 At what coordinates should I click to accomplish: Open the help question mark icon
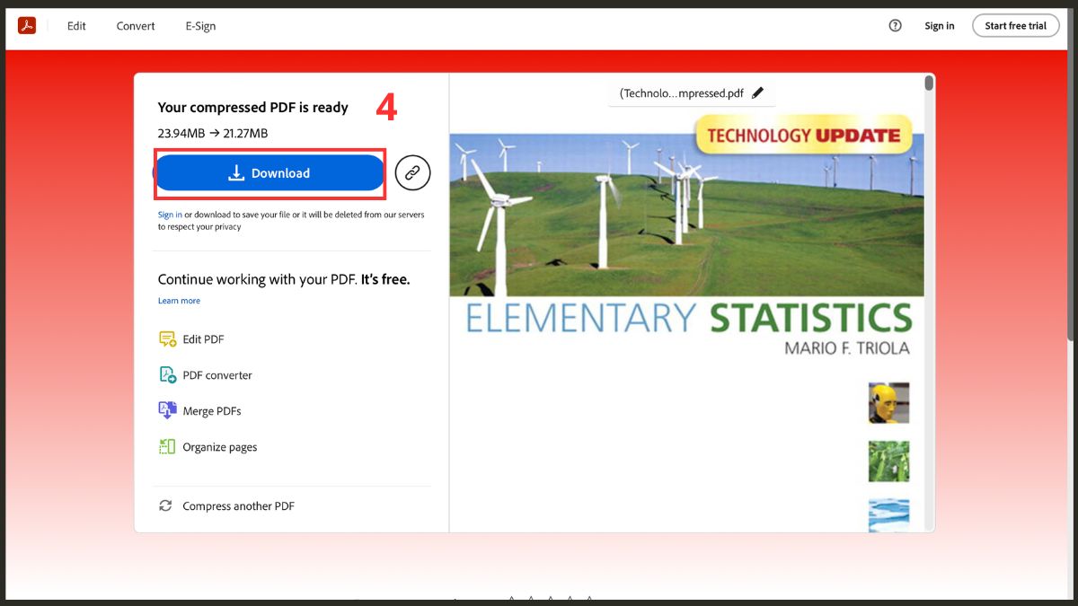pos(895,25)
